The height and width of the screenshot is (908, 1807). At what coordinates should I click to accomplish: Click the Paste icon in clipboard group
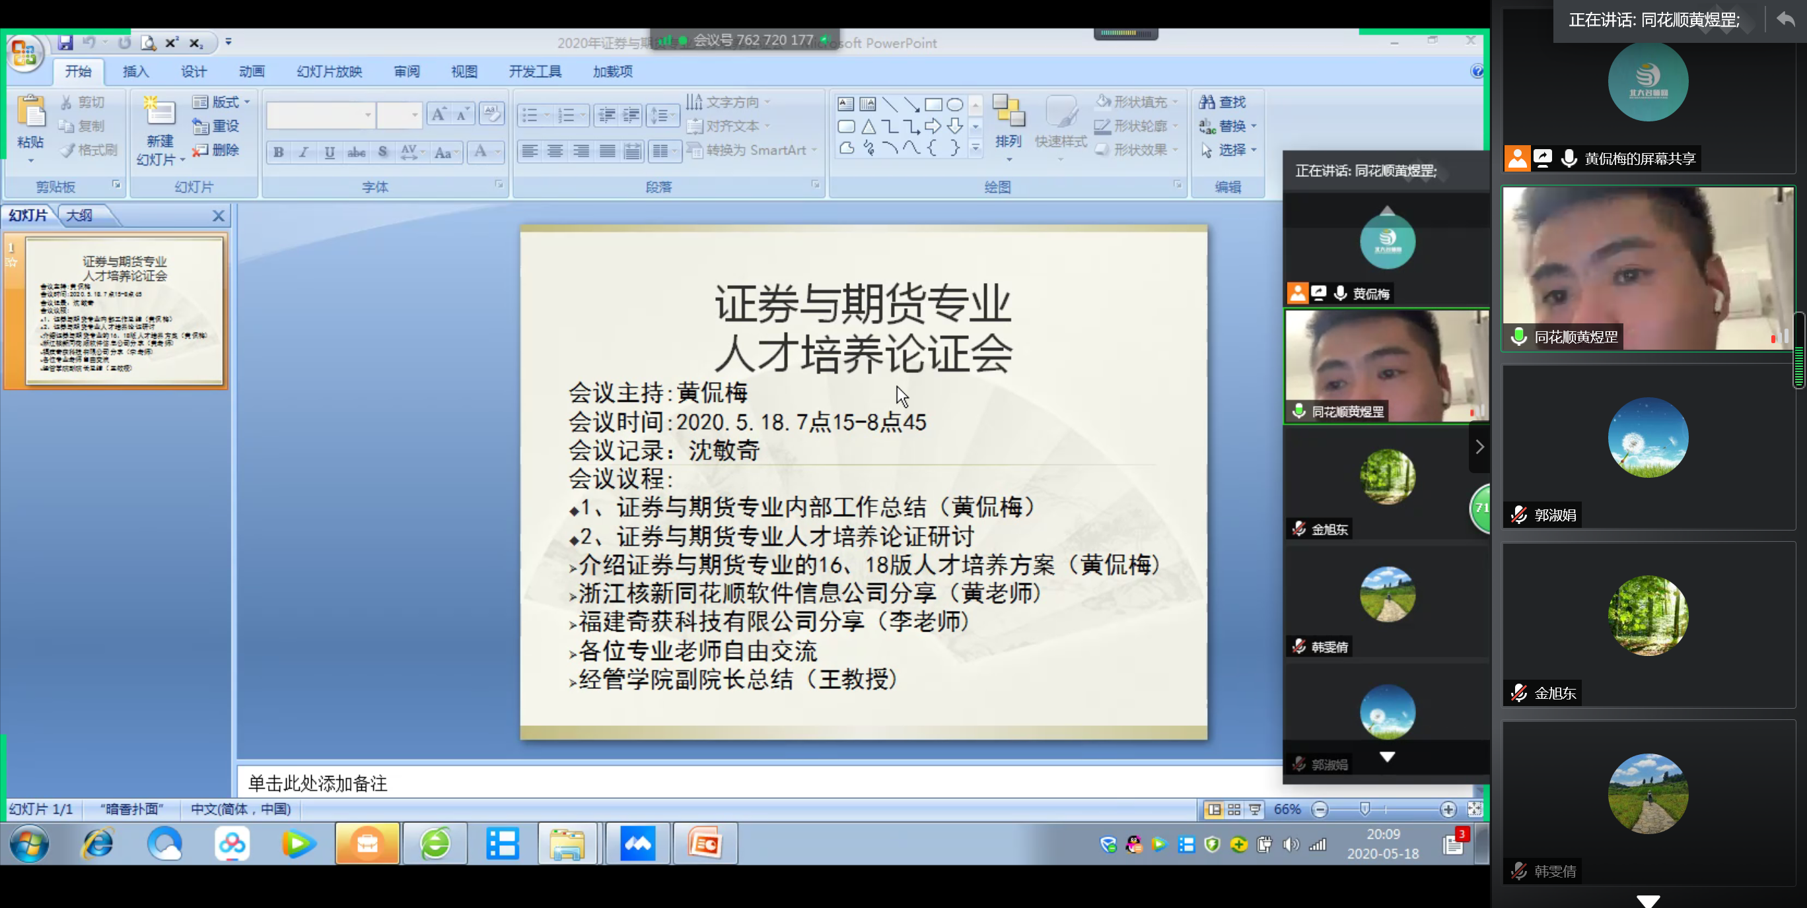pos(30,112)
